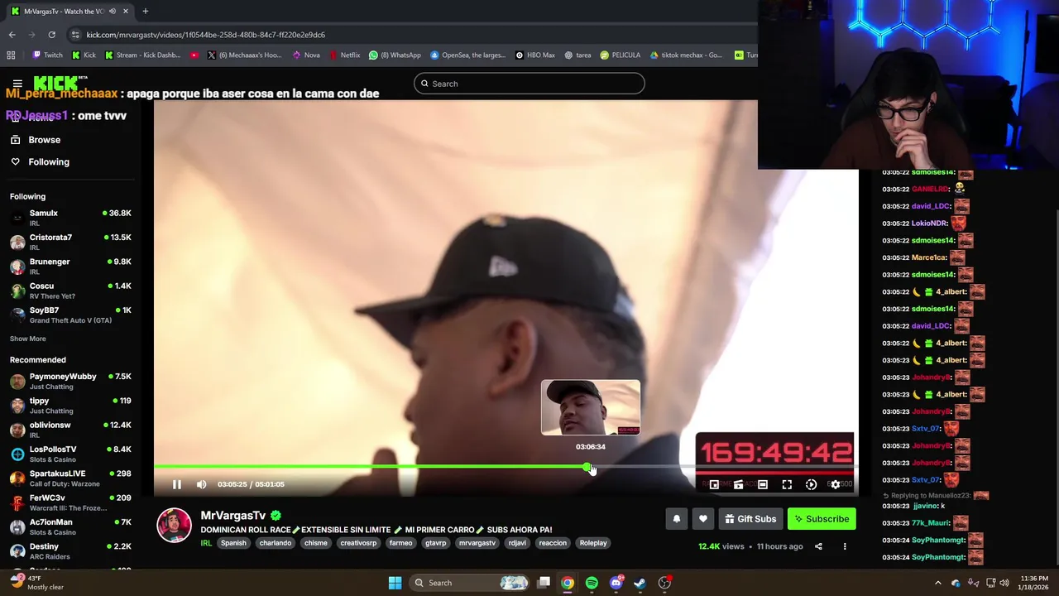Mute the video player volume
The image size is (1059, 596).
201,484
